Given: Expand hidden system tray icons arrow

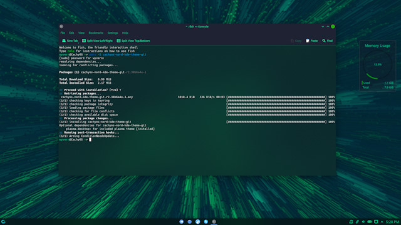Looking at the screenshot, I should [x=382, y=222].
